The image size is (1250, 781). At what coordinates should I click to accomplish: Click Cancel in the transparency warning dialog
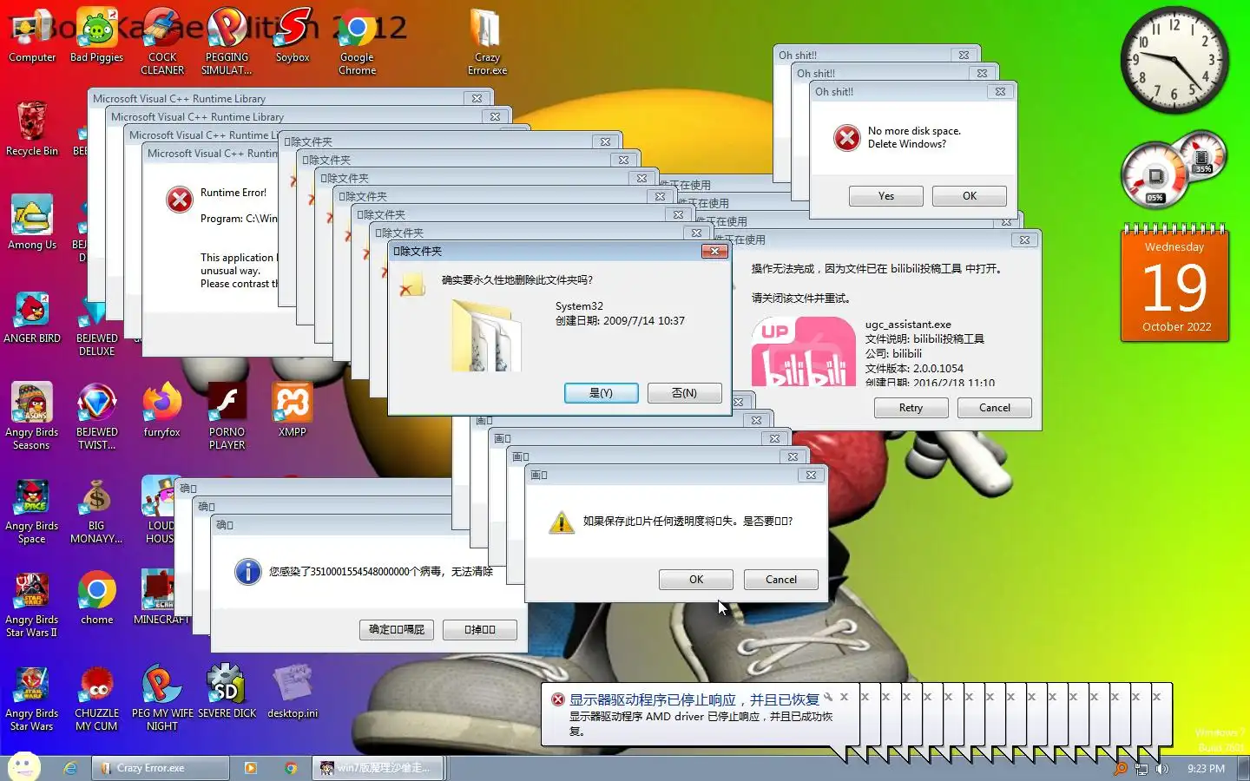point(781,580)
